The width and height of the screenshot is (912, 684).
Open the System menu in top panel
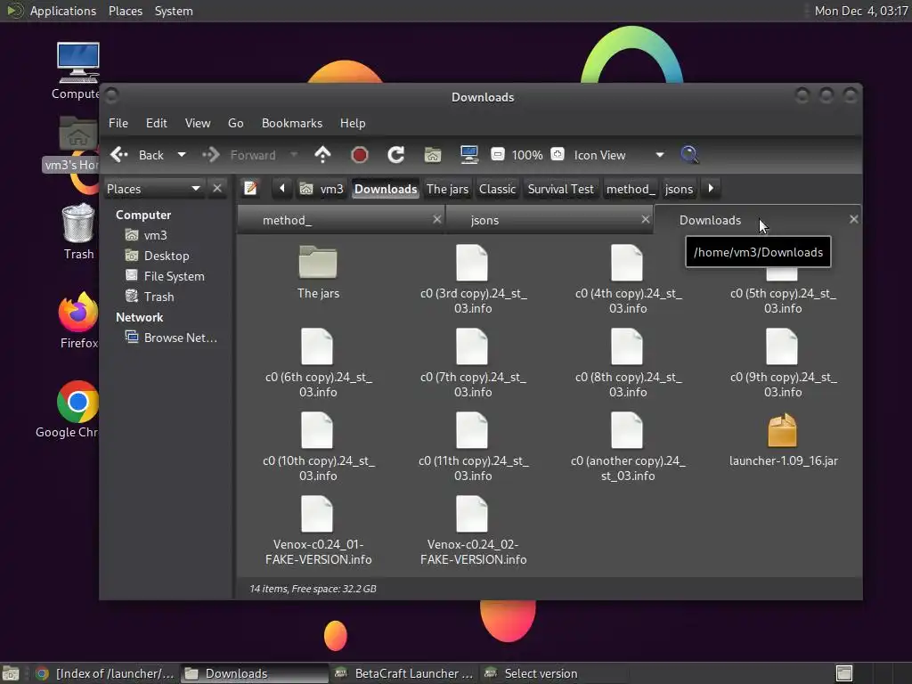(x=174, y=11)
